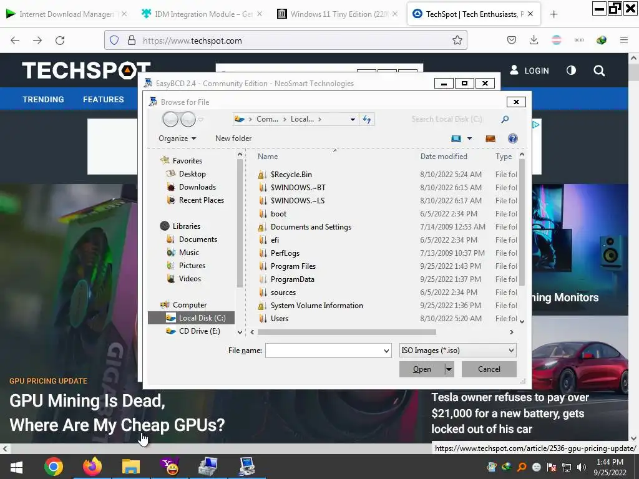Open the Firefox Pocket save icon
639x479 pixels.
(512, 40)
